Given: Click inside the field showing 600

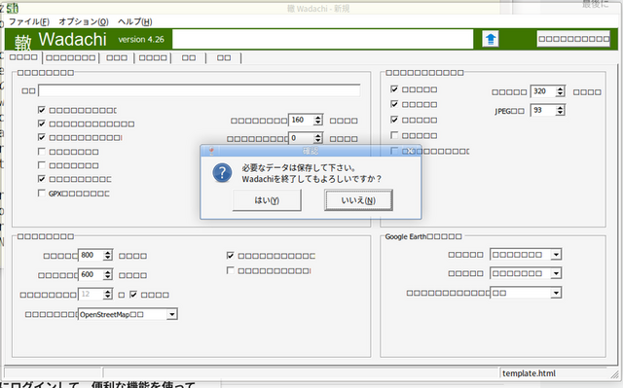Looking at the screenshot, I should [x=91, y=274].
